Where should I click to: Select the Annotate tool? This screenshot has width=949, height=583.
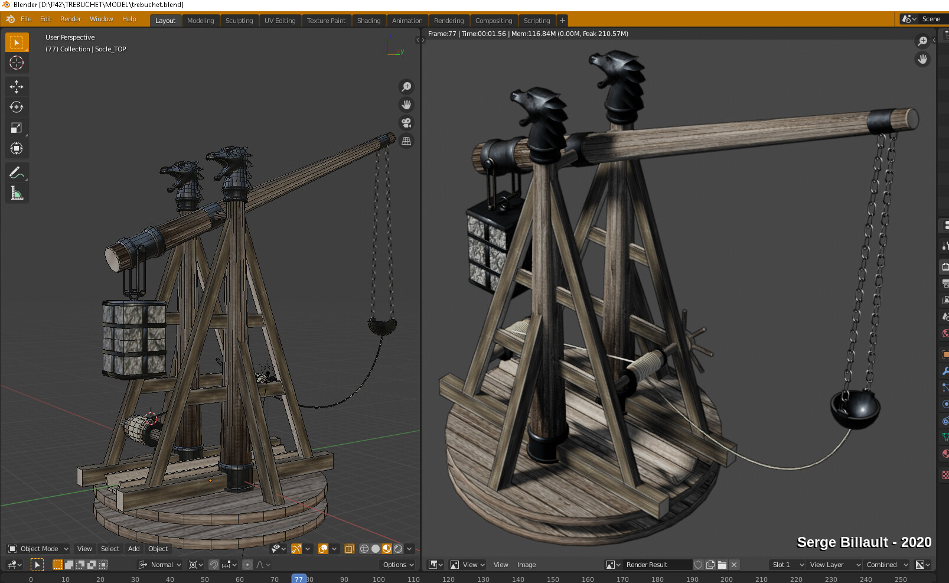17,172
